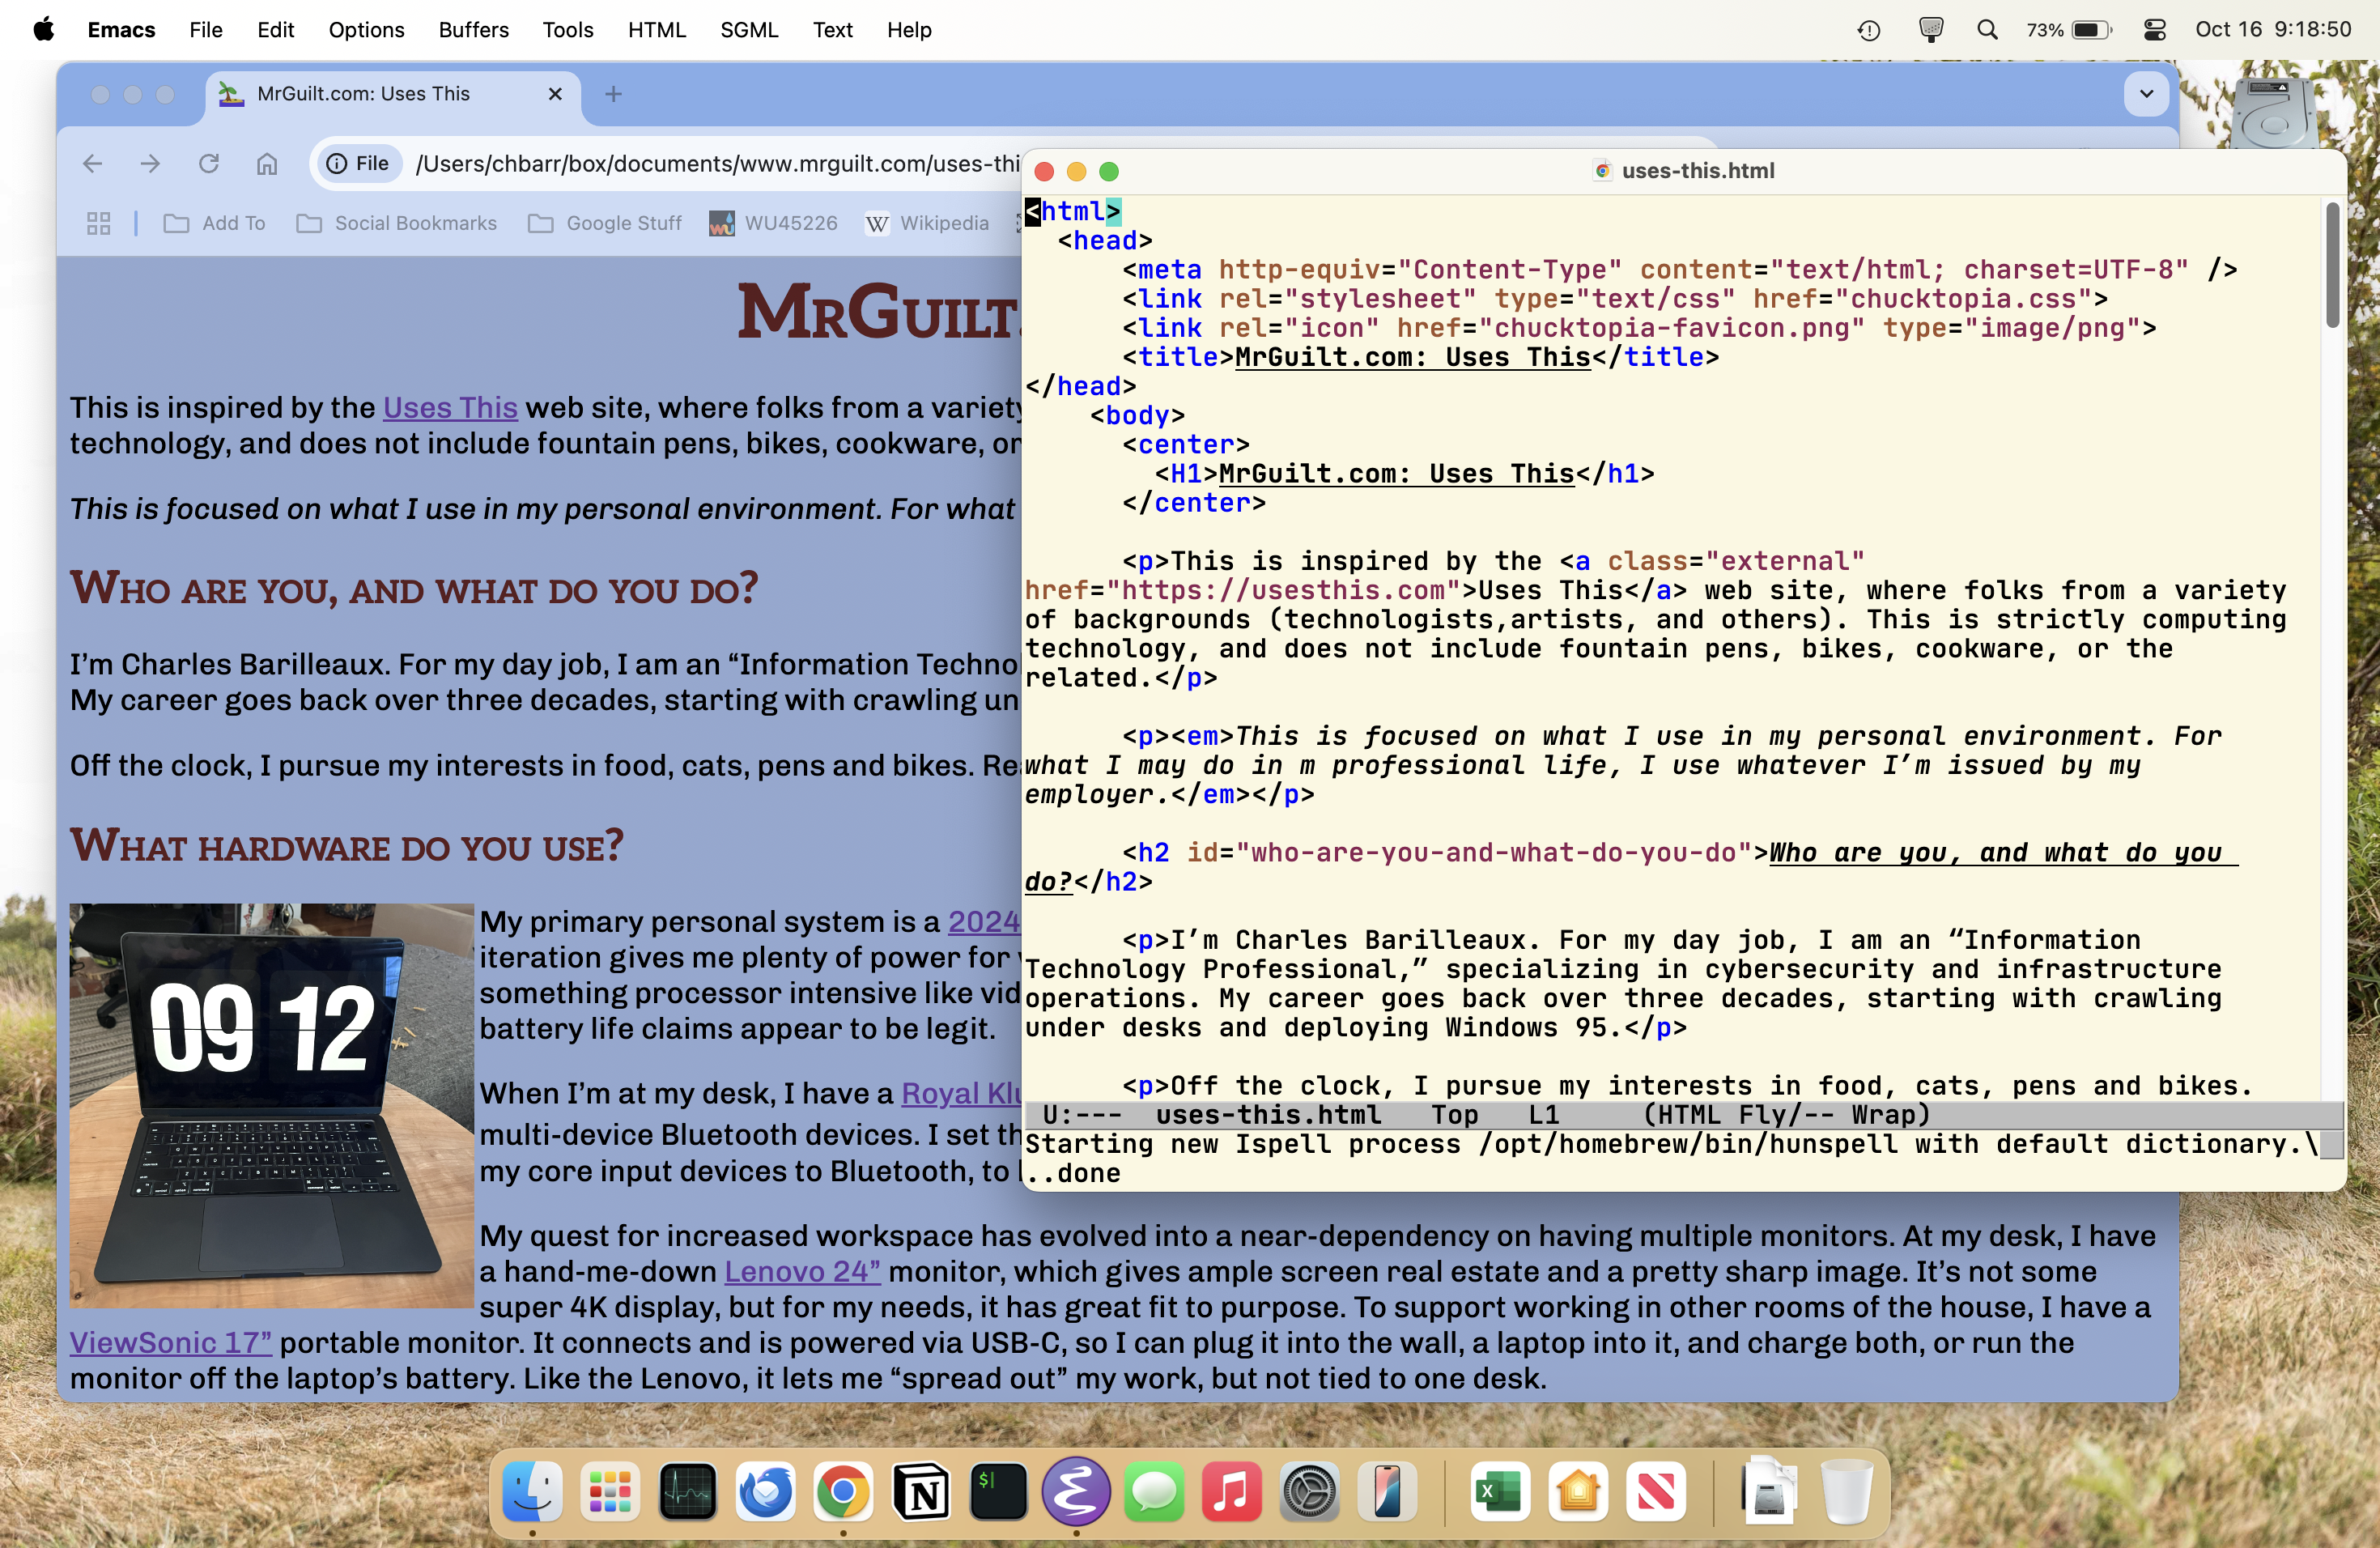Click the browser home icon
The height and width of the screenshot is (1548, 2380).
[267, 163]
